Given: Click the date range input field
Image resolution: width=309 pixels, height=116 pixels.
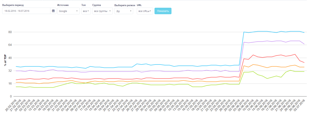Looking at the screenshot, I should (27, 11).
